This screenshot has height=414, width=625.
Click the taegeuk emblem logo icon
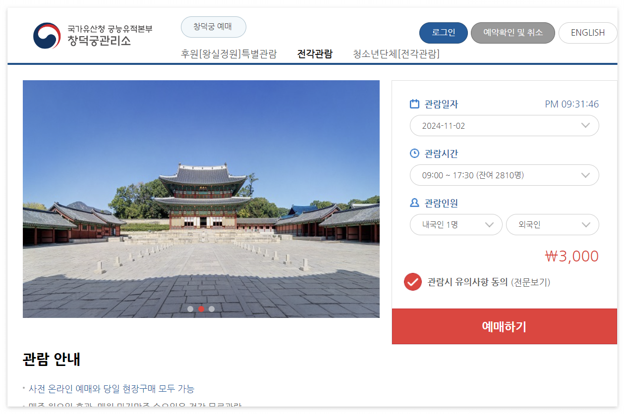(47, 36)
